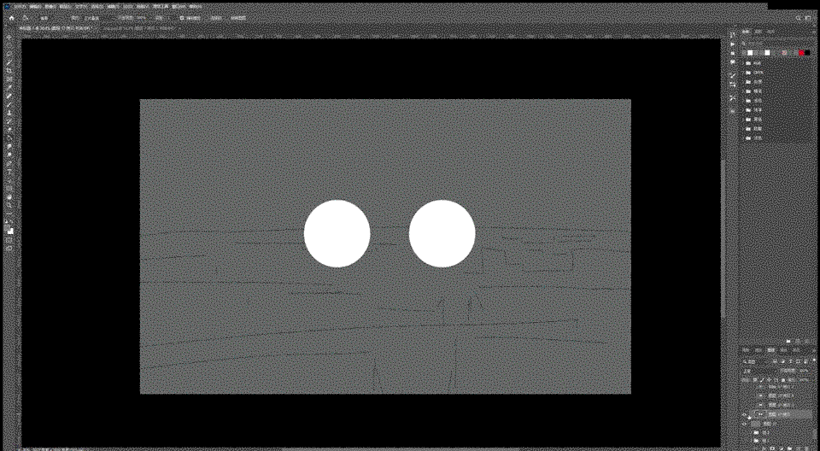Open the tool preset picker beside Home

click(26, 18)
